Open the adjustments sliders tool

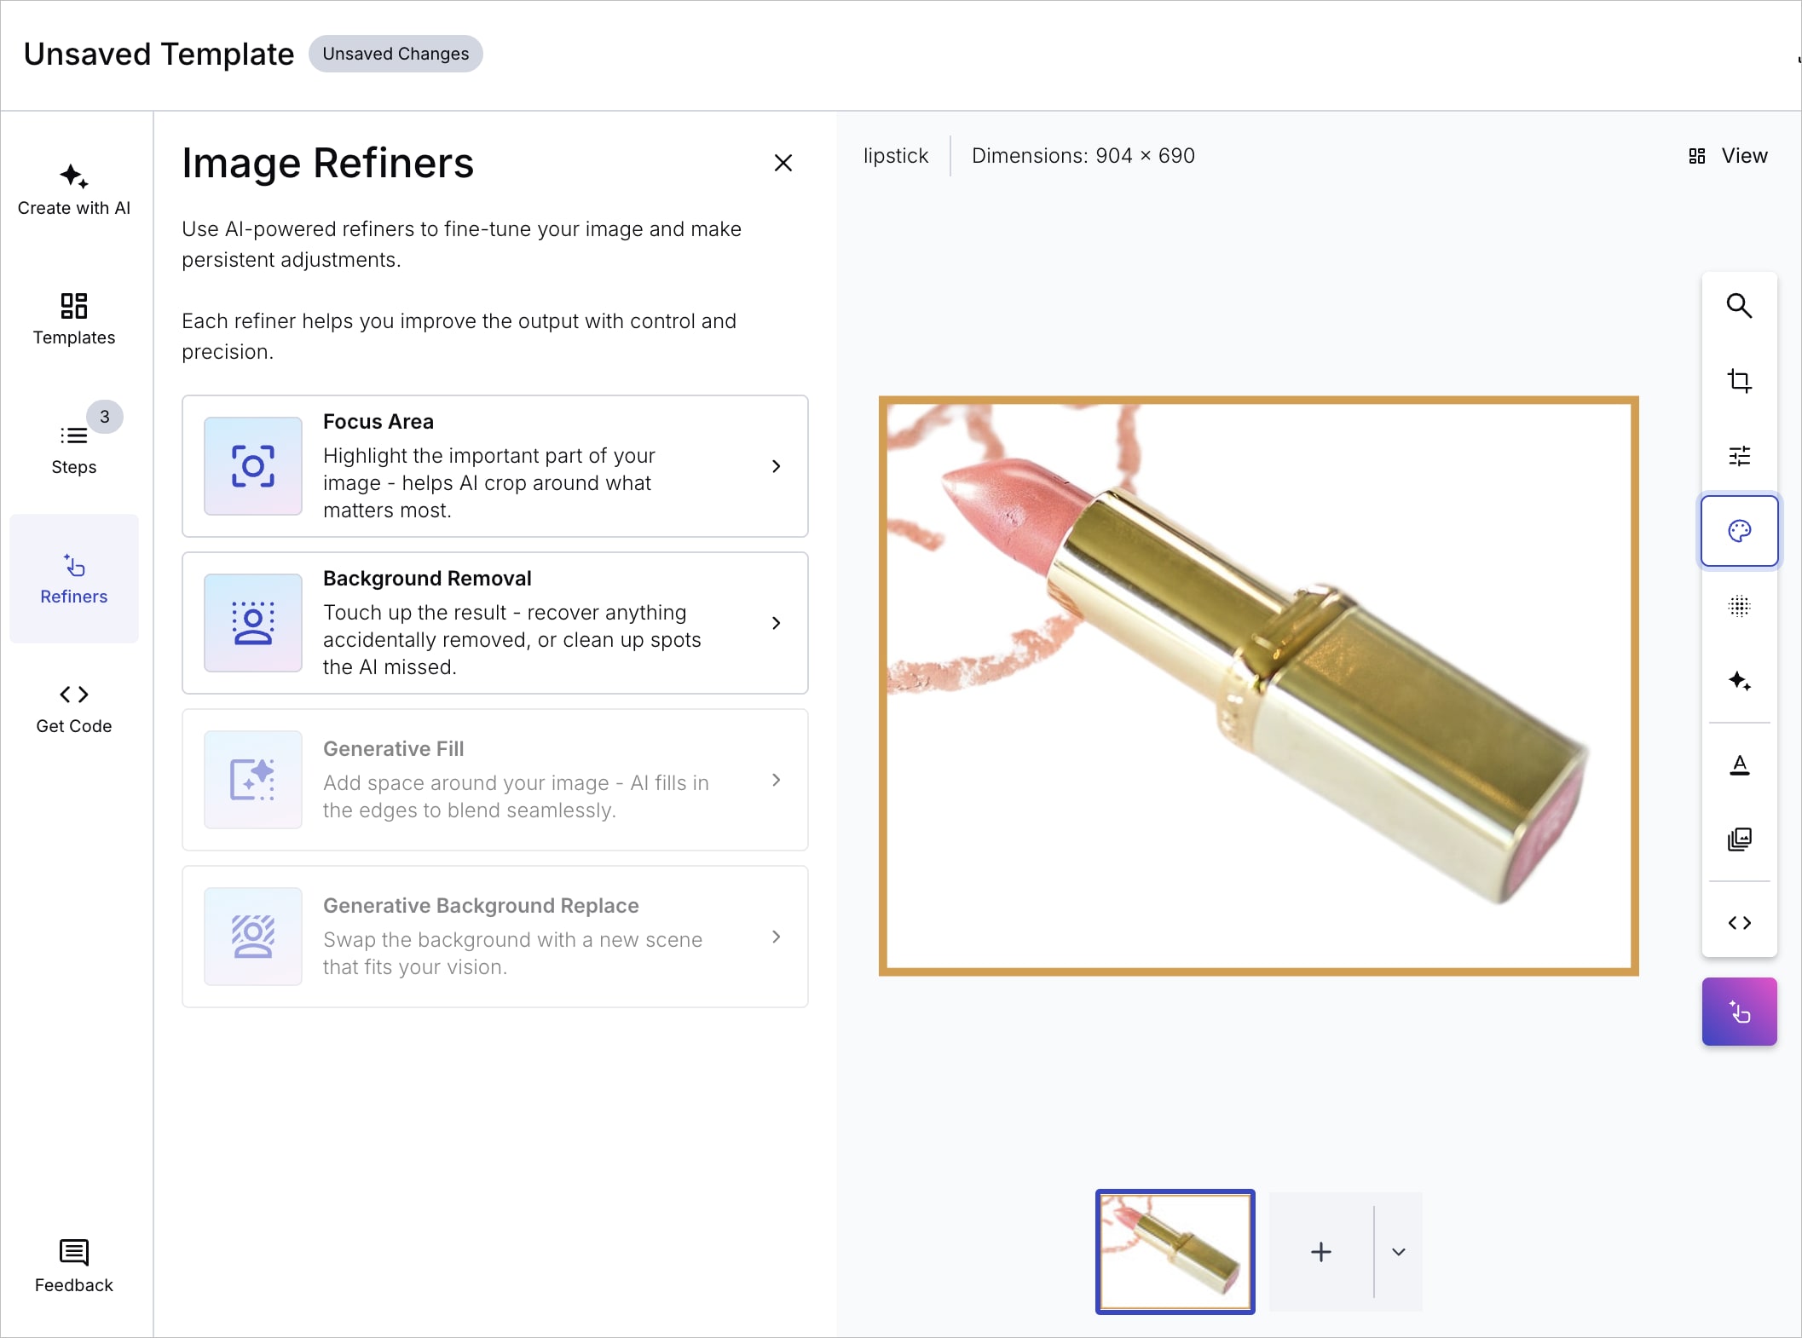tap(1739, 456)
